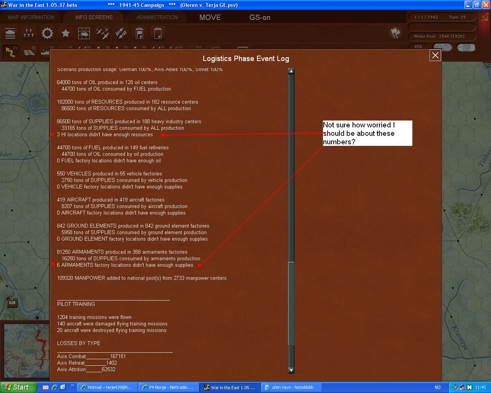Open the MAP INFORMATION tab
This screenshot has width=491, height=393.
pyautogui.click(x=31, y=17)
